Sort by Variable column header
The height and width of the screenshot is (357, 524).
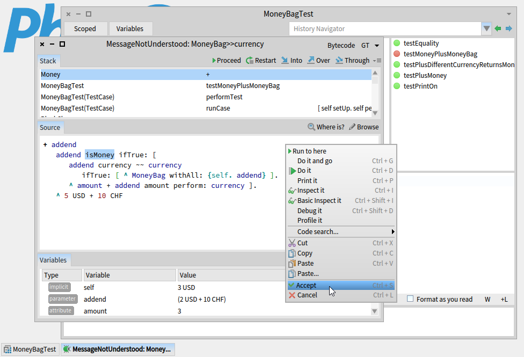[x=130, y=275]
